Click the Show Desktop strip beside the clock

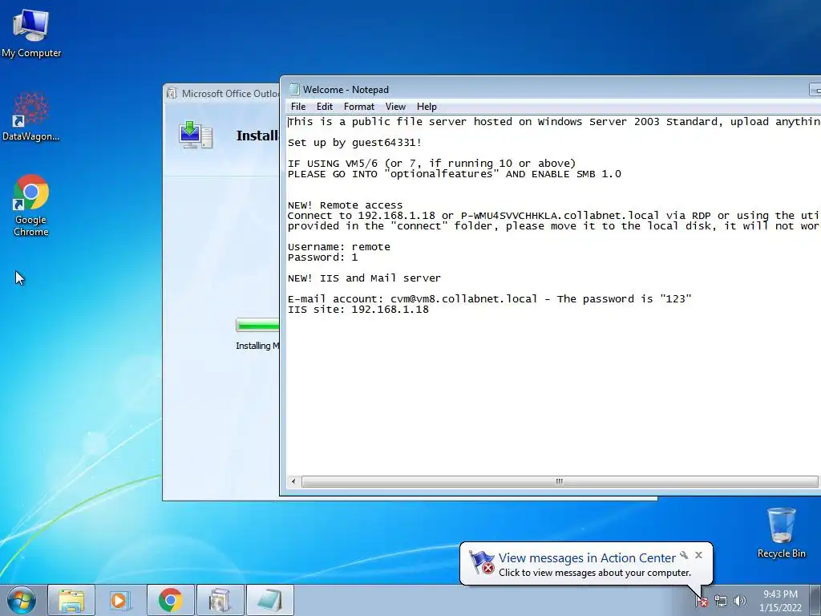coord(815,601)
